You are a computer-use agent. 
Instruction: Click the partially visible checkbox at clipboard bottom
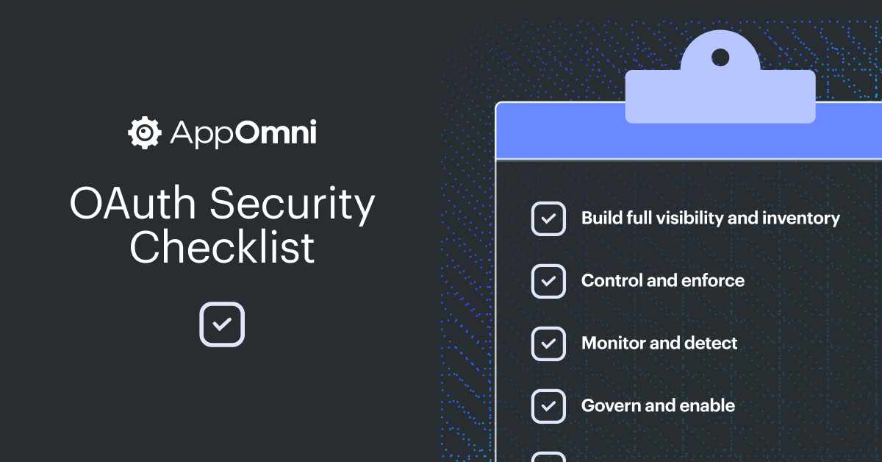(x=548, y=457)
